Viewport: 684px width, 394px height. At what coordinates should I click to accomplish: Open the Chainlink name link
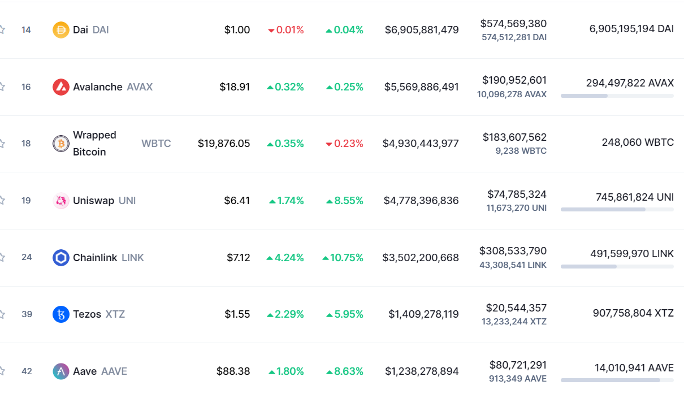click(x=95, y=258)
